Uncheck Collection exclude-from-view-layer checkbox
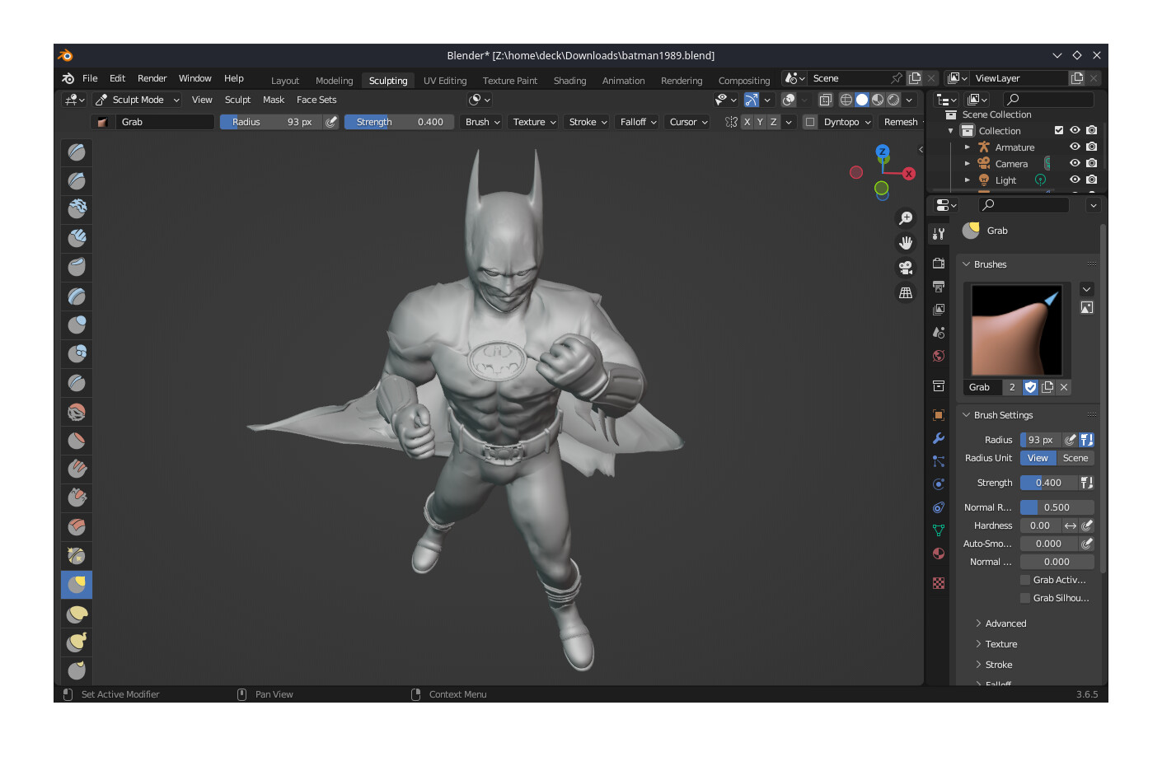 1059,130
